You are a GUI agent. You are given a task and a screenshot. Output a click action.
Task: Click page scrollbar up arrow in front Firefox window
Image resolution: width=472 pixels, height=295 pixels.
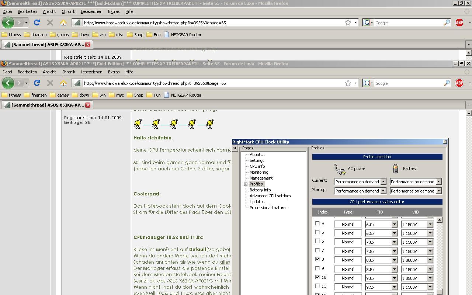pos(469,113)
